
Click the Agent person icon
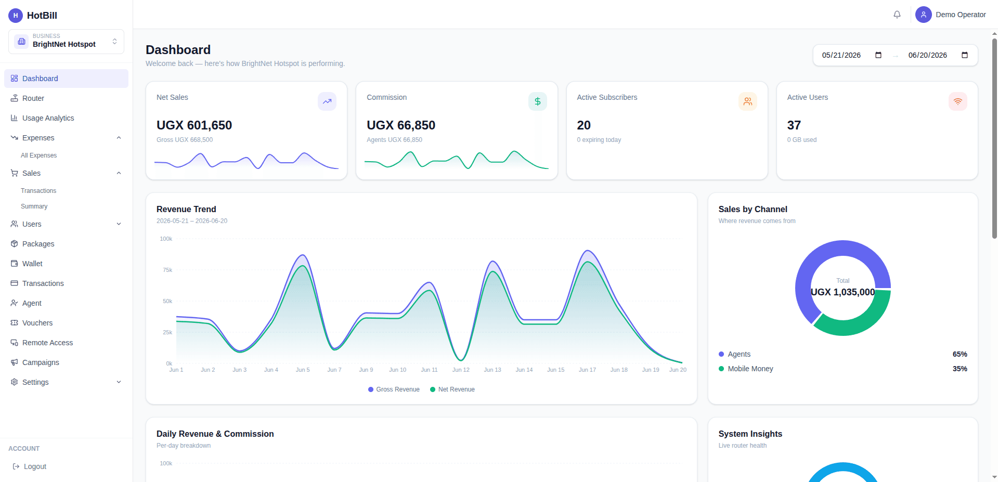pyautogui.click(x=14, y=303)
